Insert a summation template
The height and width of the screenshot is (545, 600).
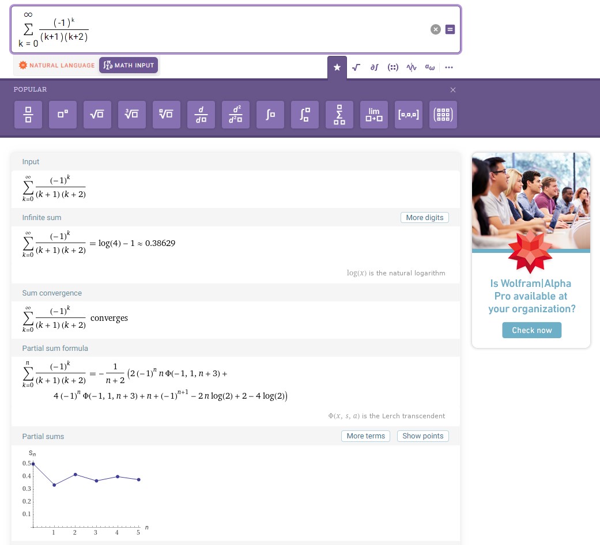click(x=339, y=115)
